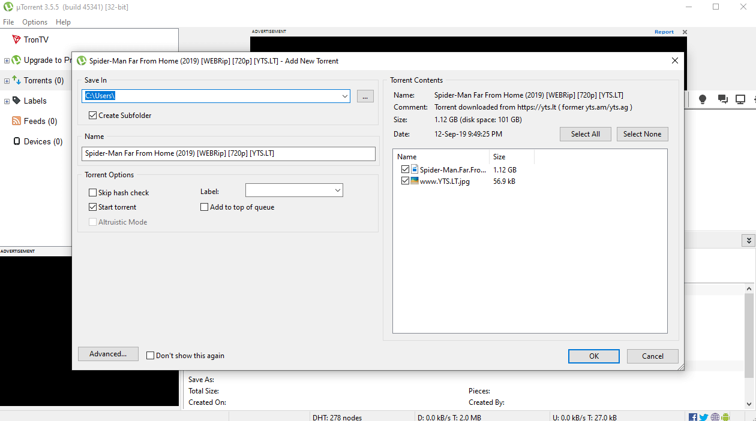
Task: Select Labels in the sidebar
Action: point(35,101)
